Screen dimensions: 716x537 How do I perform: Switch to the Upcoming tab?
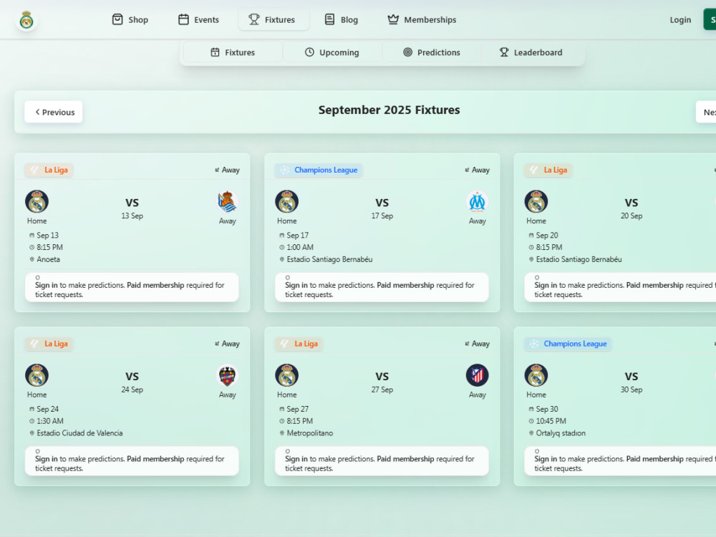pos(332,52)
